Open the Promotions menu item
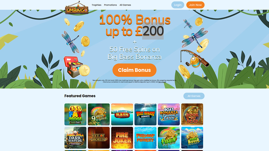The image size is (269, 151). pos(110,5)
